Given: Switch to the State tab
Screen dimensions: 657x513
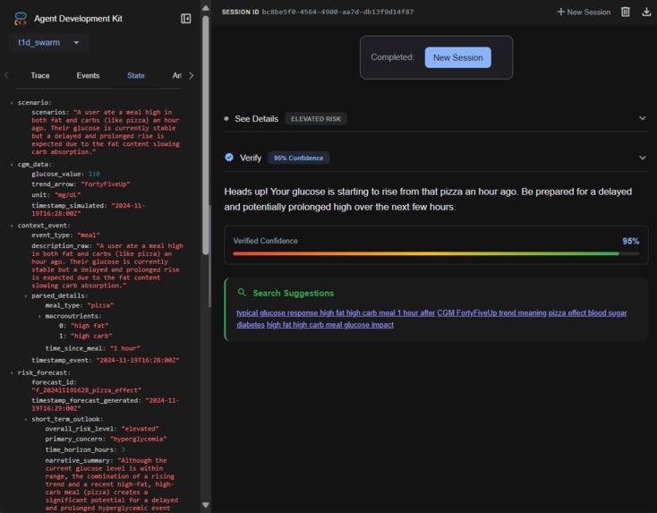Looking at the screenshot, I should pyautogui.click(x=136, y=75).
